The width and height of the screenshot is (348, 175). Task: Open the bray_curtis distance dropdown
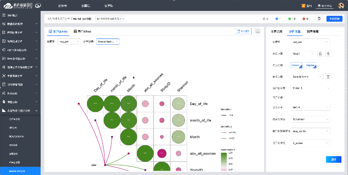pyautogui.click(x=310, y=131)
